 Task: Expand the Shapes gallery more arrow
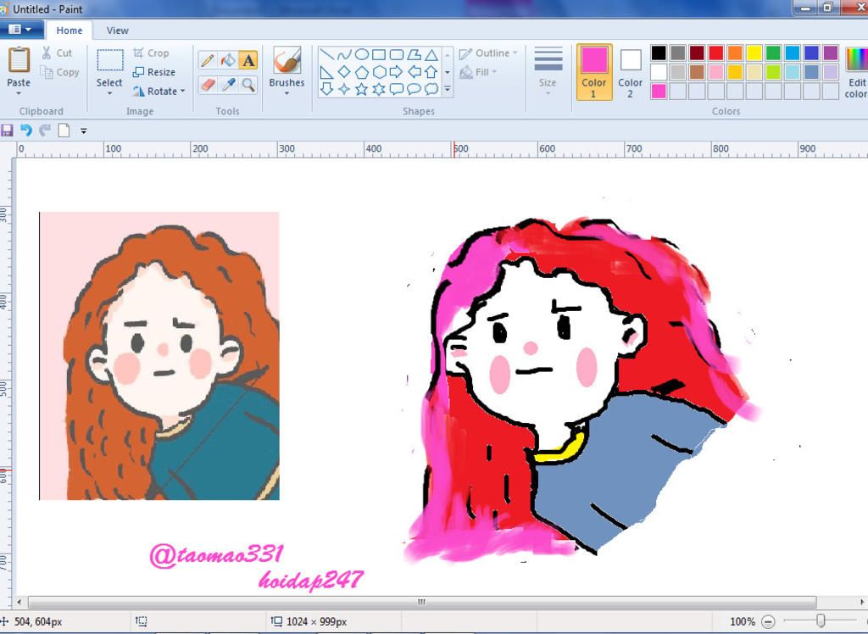point(448,89)
